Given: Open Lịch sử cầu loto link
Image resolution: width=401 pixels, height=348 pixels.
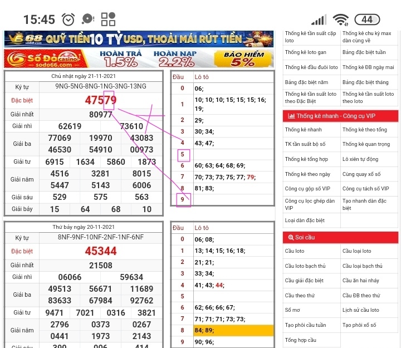Looking at the screenshot, I should point(361,310).
